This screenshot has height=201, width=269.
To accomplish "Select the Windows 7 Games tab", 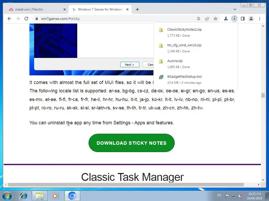I will (x=100, y=9).
